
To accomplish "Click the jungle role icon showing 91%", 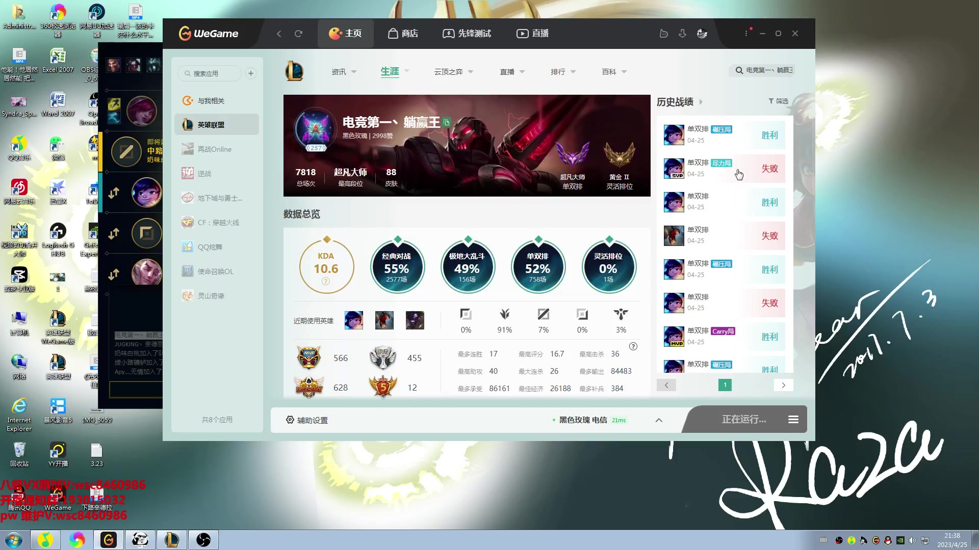I will pyautogui.click(x=505, y=314).
